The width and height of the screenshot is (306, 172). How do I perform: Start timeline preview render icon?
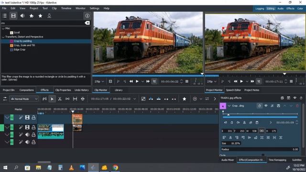pyautogui.click(x=195, y=99)
